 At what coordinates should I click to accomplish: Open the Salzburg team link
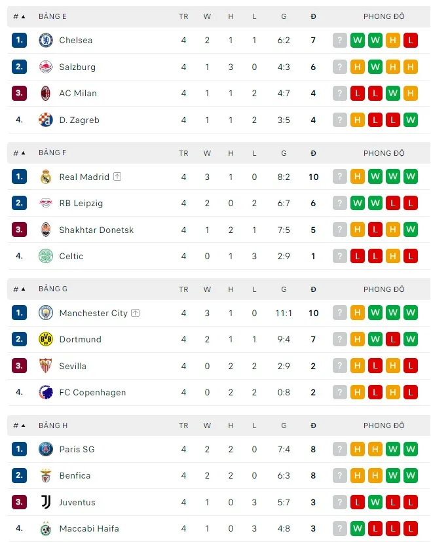77,67
